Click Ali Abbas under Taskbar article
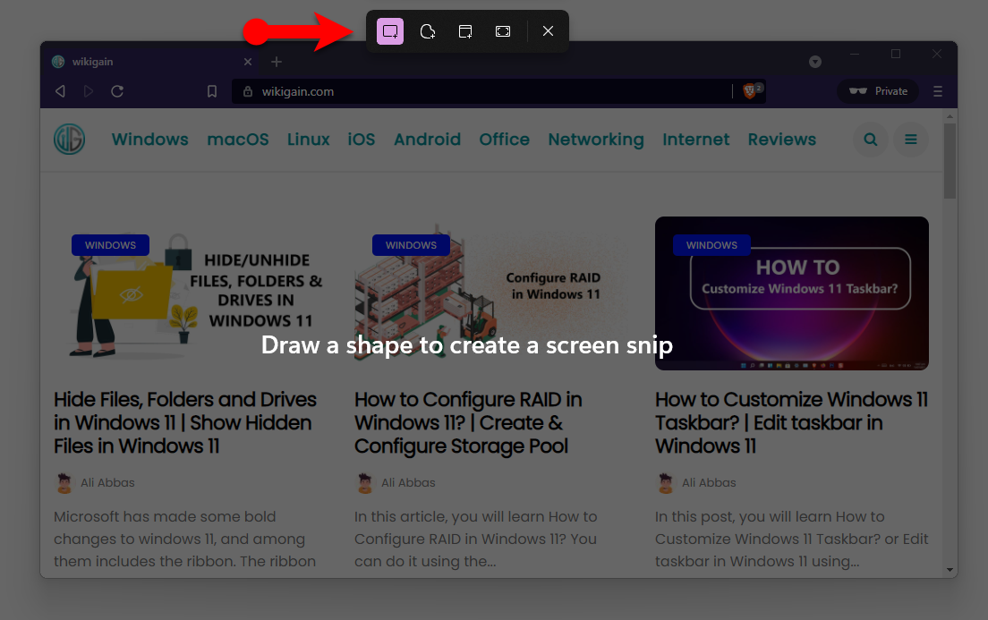Screen dimensions: 988x620 (x=709, y=482)
